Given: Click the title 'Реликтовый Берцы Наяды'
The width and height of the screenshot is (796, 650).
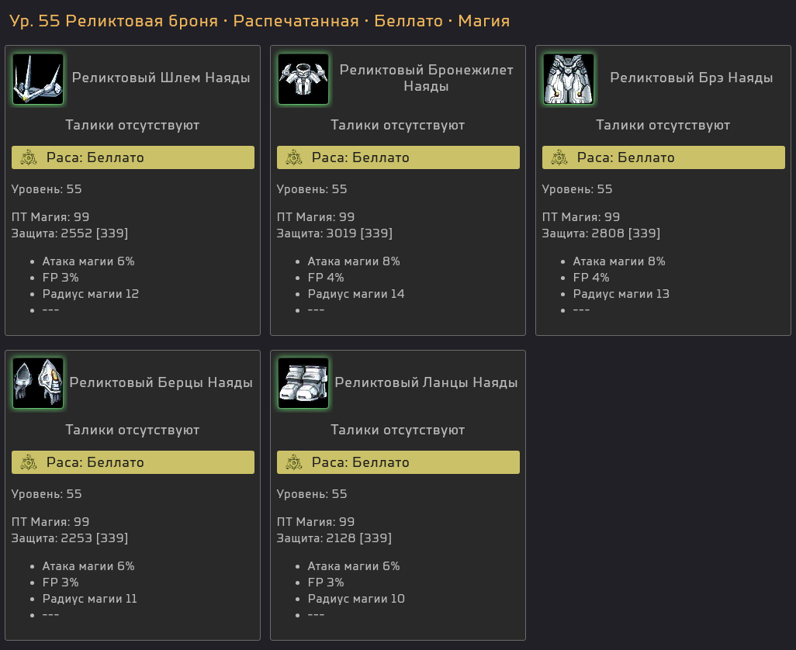Looking at the screenshot, I should pyautogui.click(x=161, y=382).
